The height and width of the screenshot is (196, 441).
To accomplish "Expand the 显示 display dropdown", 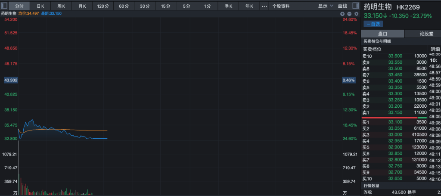I will click(x=326, y=6).
